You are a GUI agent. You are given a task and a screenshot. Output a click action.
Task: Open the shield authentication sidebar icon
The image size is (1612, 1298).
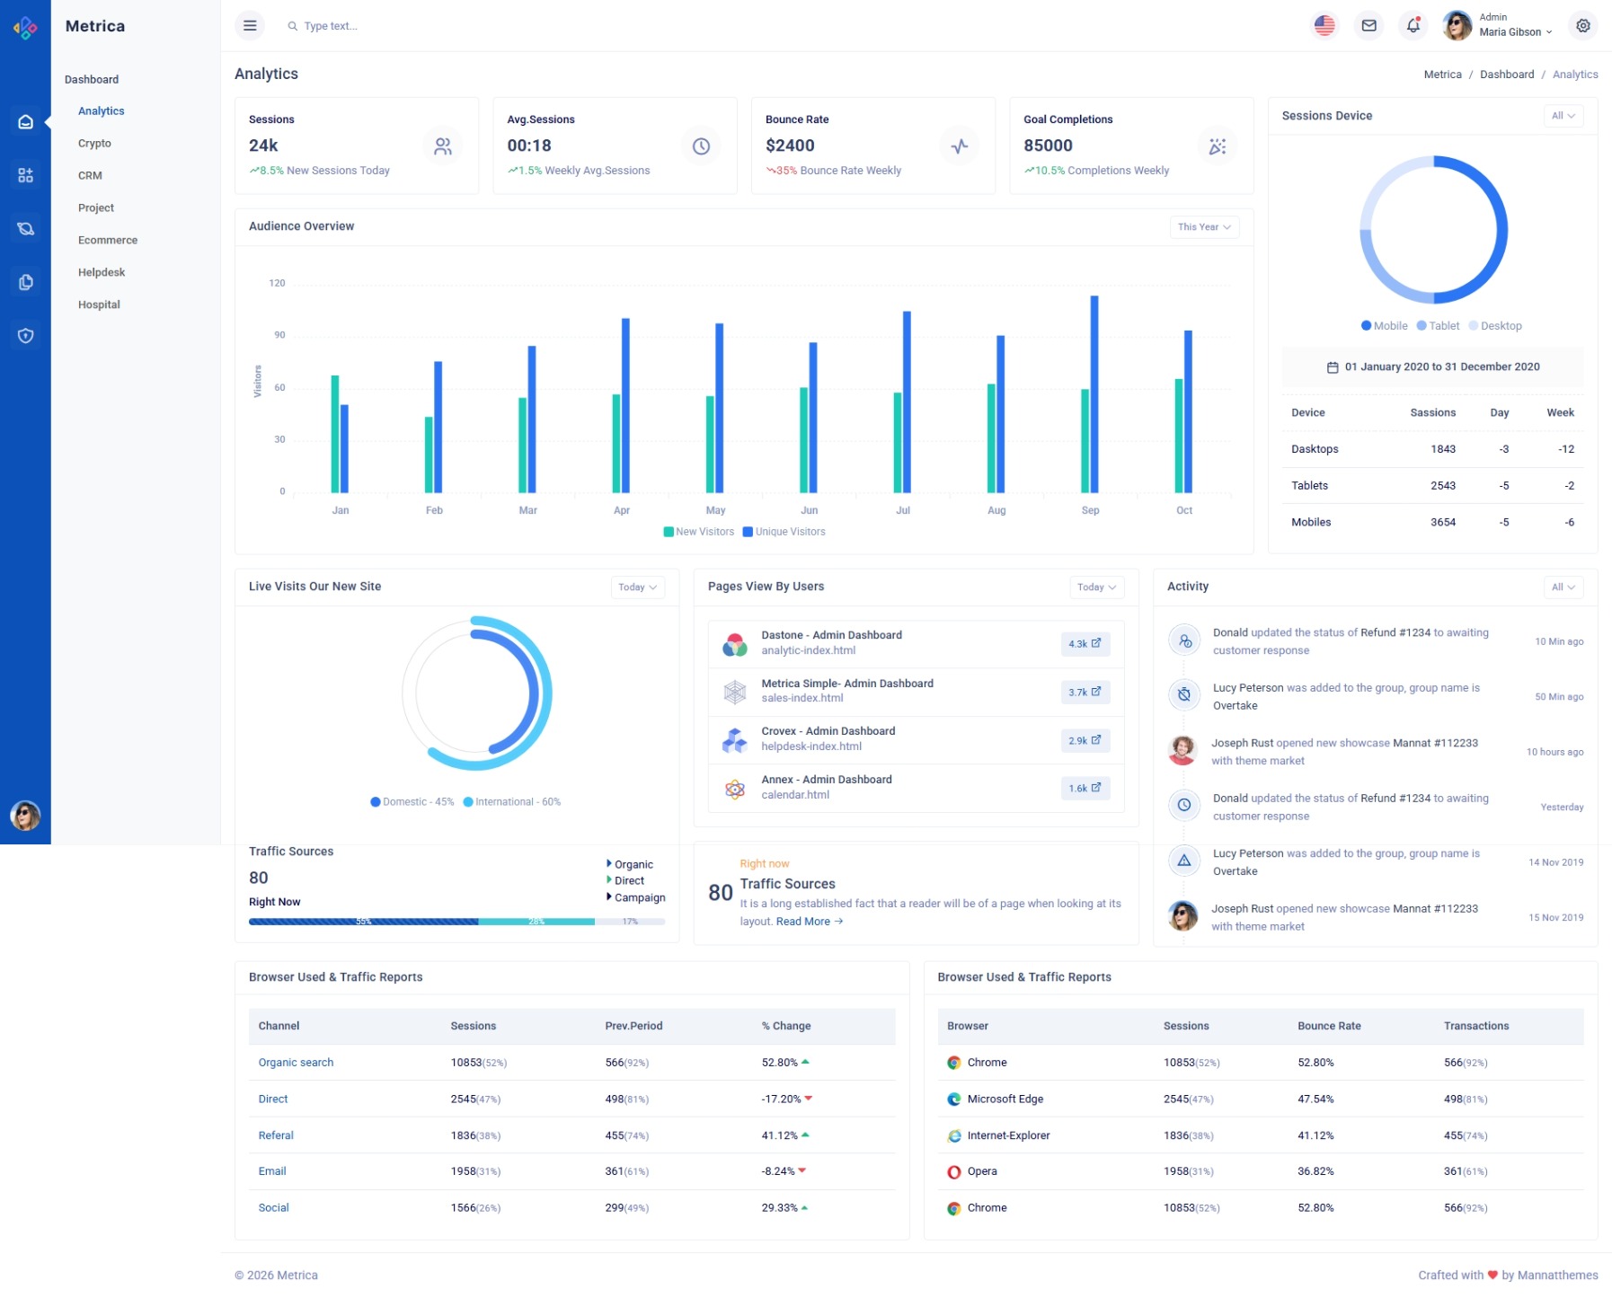[x=25, y=336]
